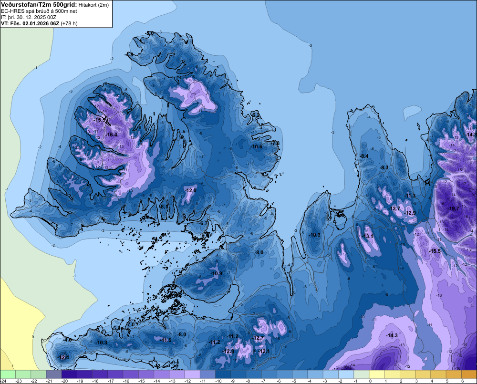
Task: Click the legend scale number -19
Action: 80,381
